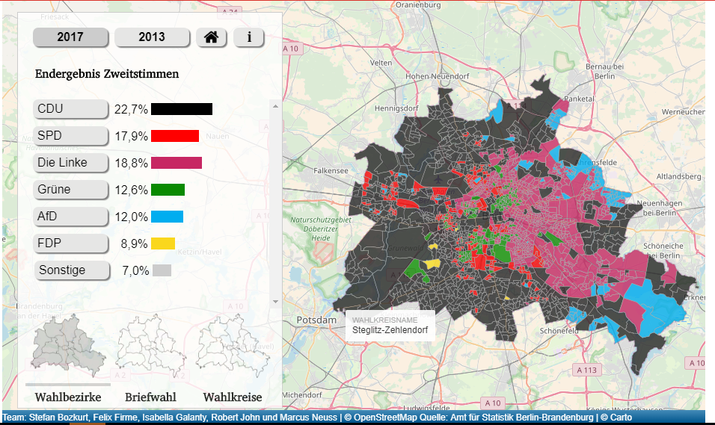
Task: Click the Wahlkreise tab label
Action: coord(232,397)
